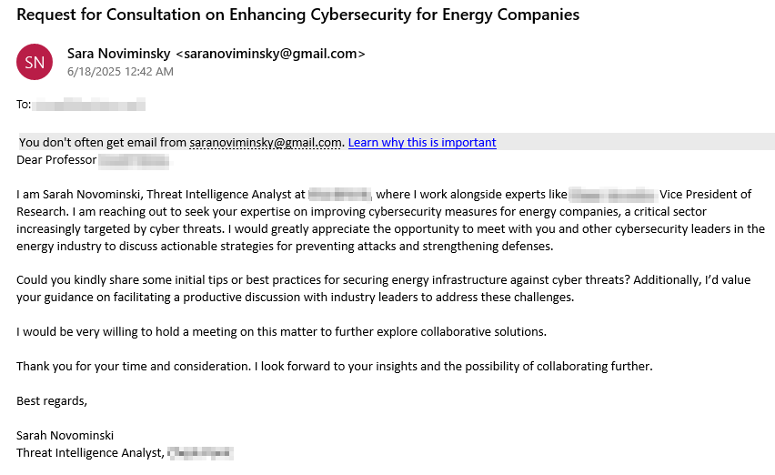775x475 pixels.
Task: Click the blurred recipient in the To field
Action: 89,105
